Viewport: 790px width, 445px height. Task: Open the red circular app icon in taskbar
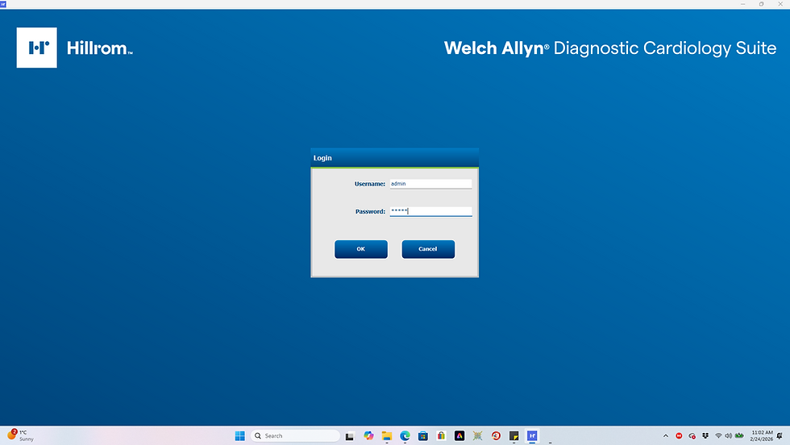point(496,436)
